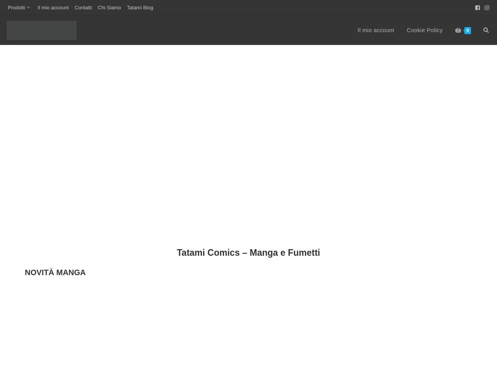Visit the Tatami Blog link
Screen dimensions: 497x372
pyautogui.click(x=140, y=7)
